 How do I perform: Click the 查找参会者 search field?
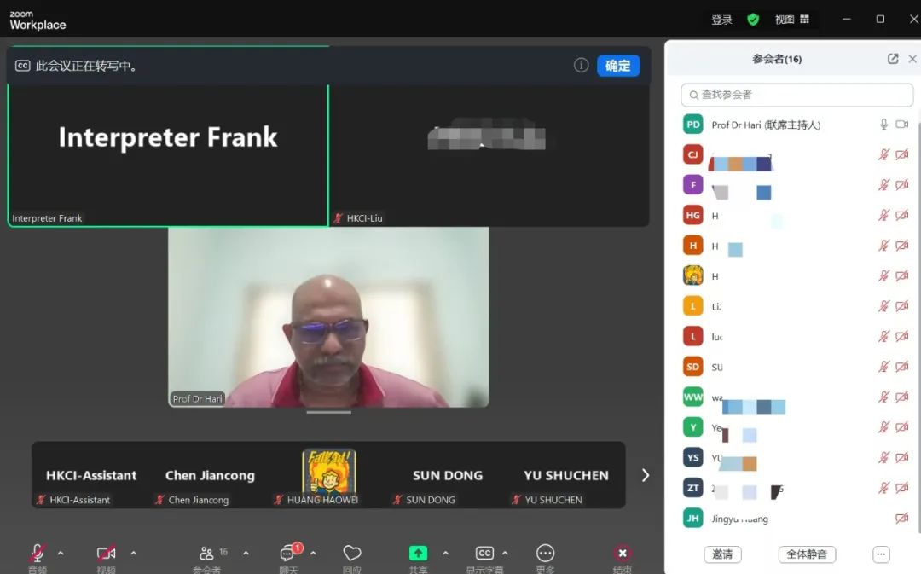[796, 95]
